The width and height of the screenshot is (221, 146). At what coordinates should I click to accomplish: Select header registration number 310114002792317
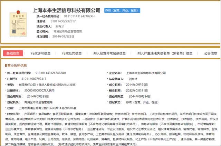pos(63,21)
